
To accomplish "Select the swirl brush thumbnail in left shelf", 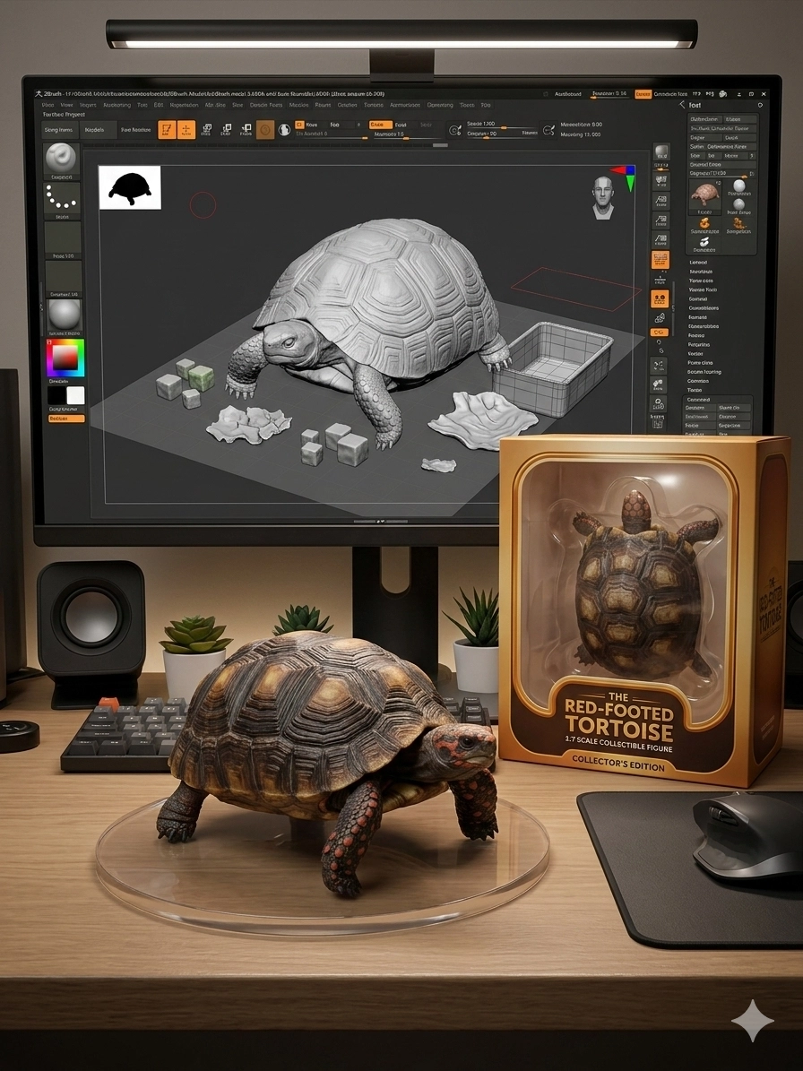I will 63,161.
